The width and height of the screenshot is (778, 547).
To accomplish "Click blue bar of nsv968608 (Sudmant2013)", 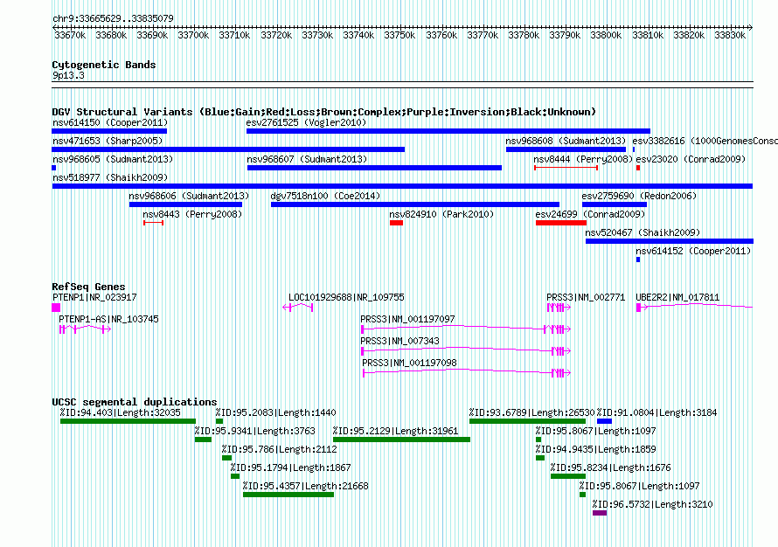I will [566, 149].
